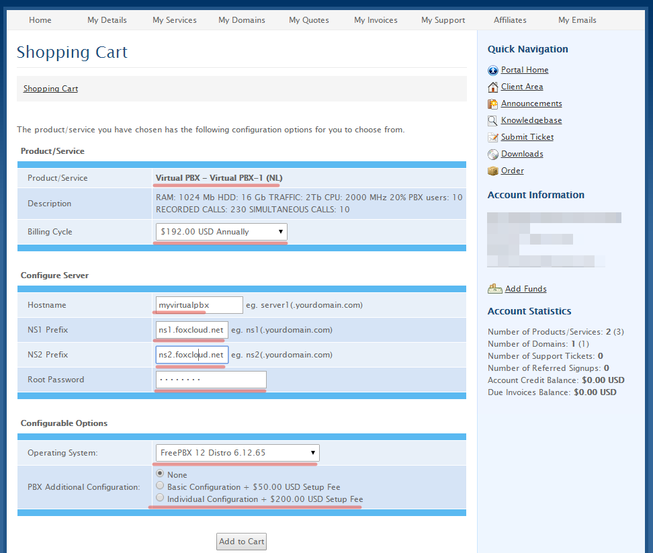Click into the Hostname text field
Image resolution: width=653 pixels, height=553 pixels.
(x=199, y=305)
